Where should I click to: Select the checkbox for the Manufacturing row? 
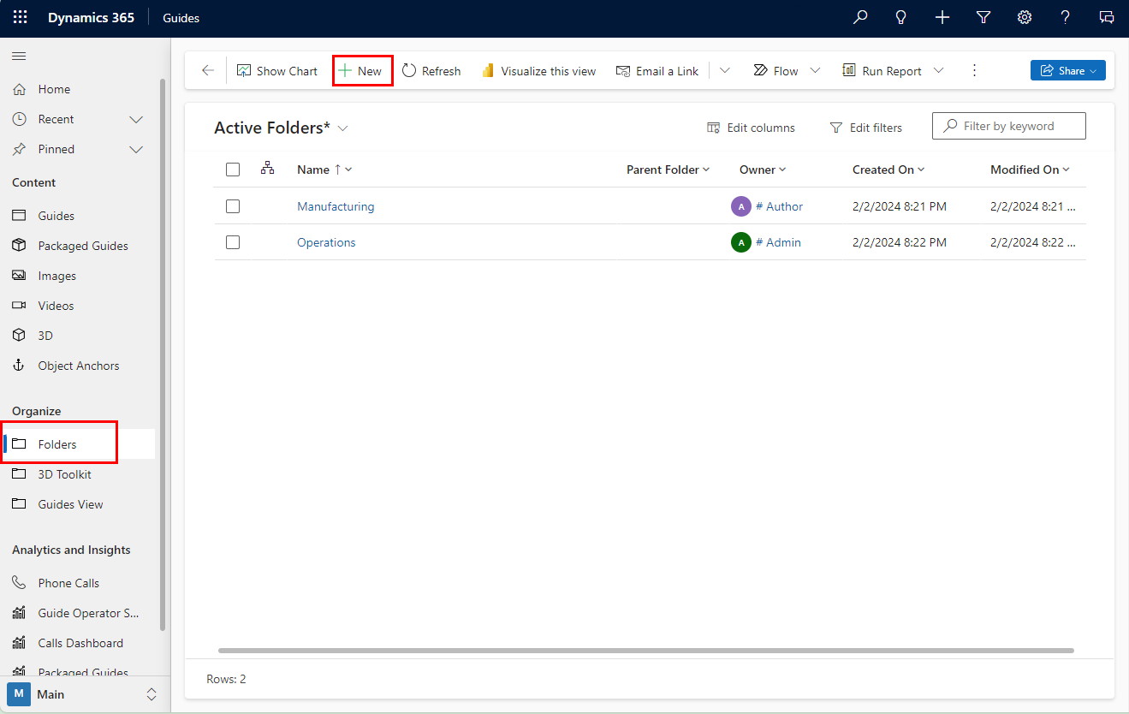coord(232,205)
